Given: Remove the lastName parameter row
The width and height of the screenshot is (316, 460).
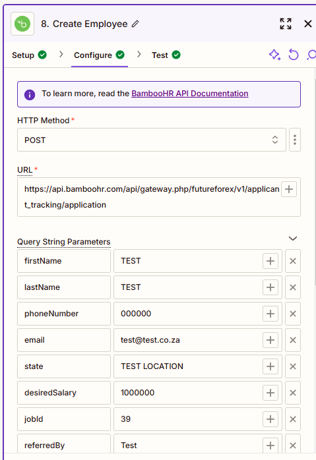Looking at the screenshot, I should [293, 287].
